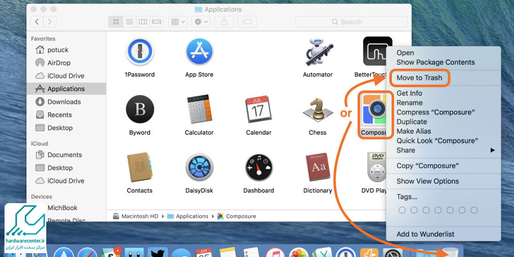This screenshot has width=514, height=257.
Task: Switch to list view in toolbar
Action: click(128, 22)
